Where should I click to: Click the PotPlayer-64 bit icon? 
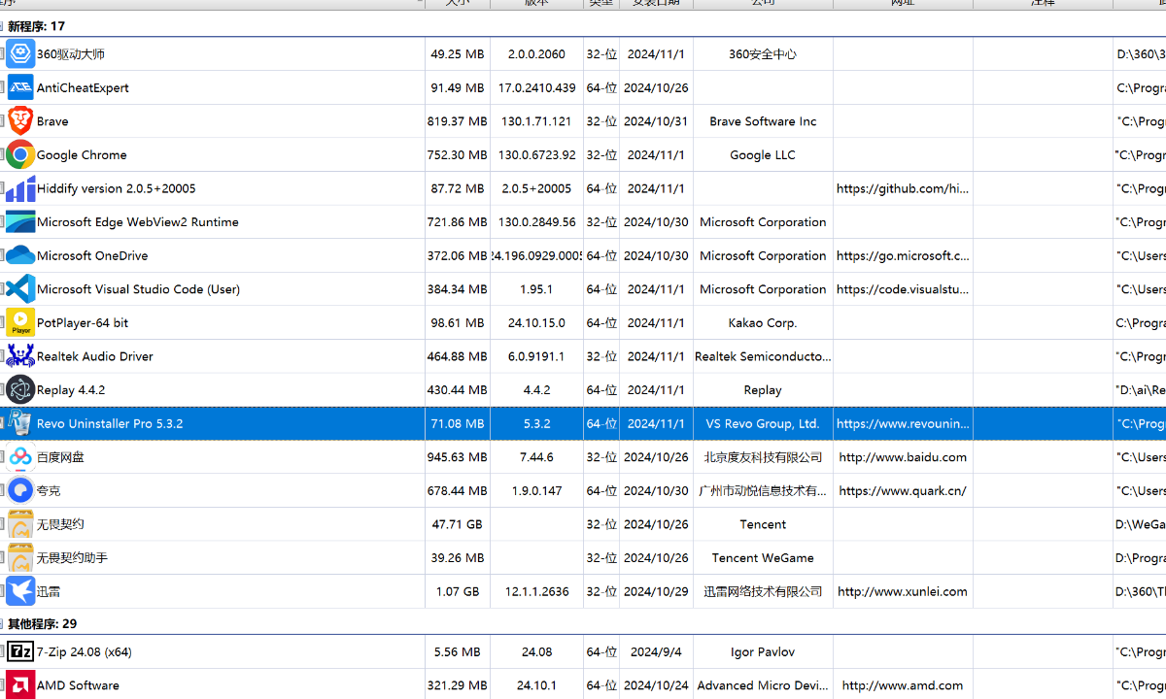(20, 322)
